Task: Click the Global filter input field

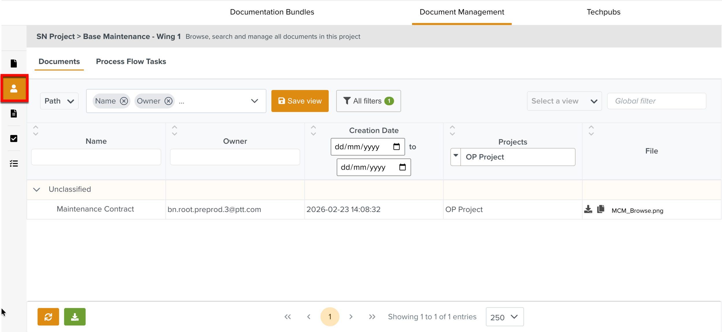Action: [x=656, y=101]
